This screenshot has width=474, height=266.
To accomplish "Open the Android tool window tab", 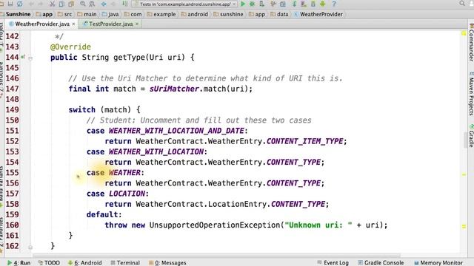I will [x=84, y=263].
